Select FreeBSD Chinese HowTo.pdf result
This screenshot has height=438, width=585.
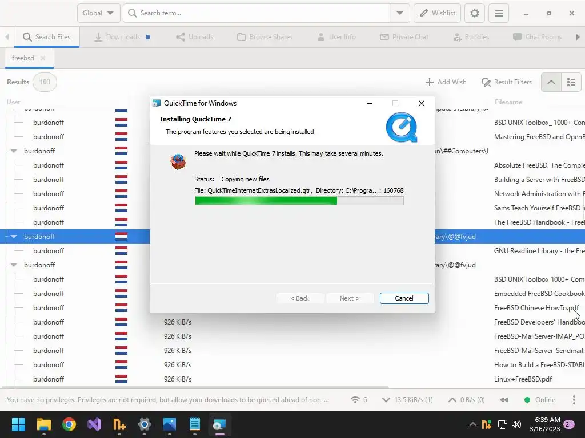(536, 307)
